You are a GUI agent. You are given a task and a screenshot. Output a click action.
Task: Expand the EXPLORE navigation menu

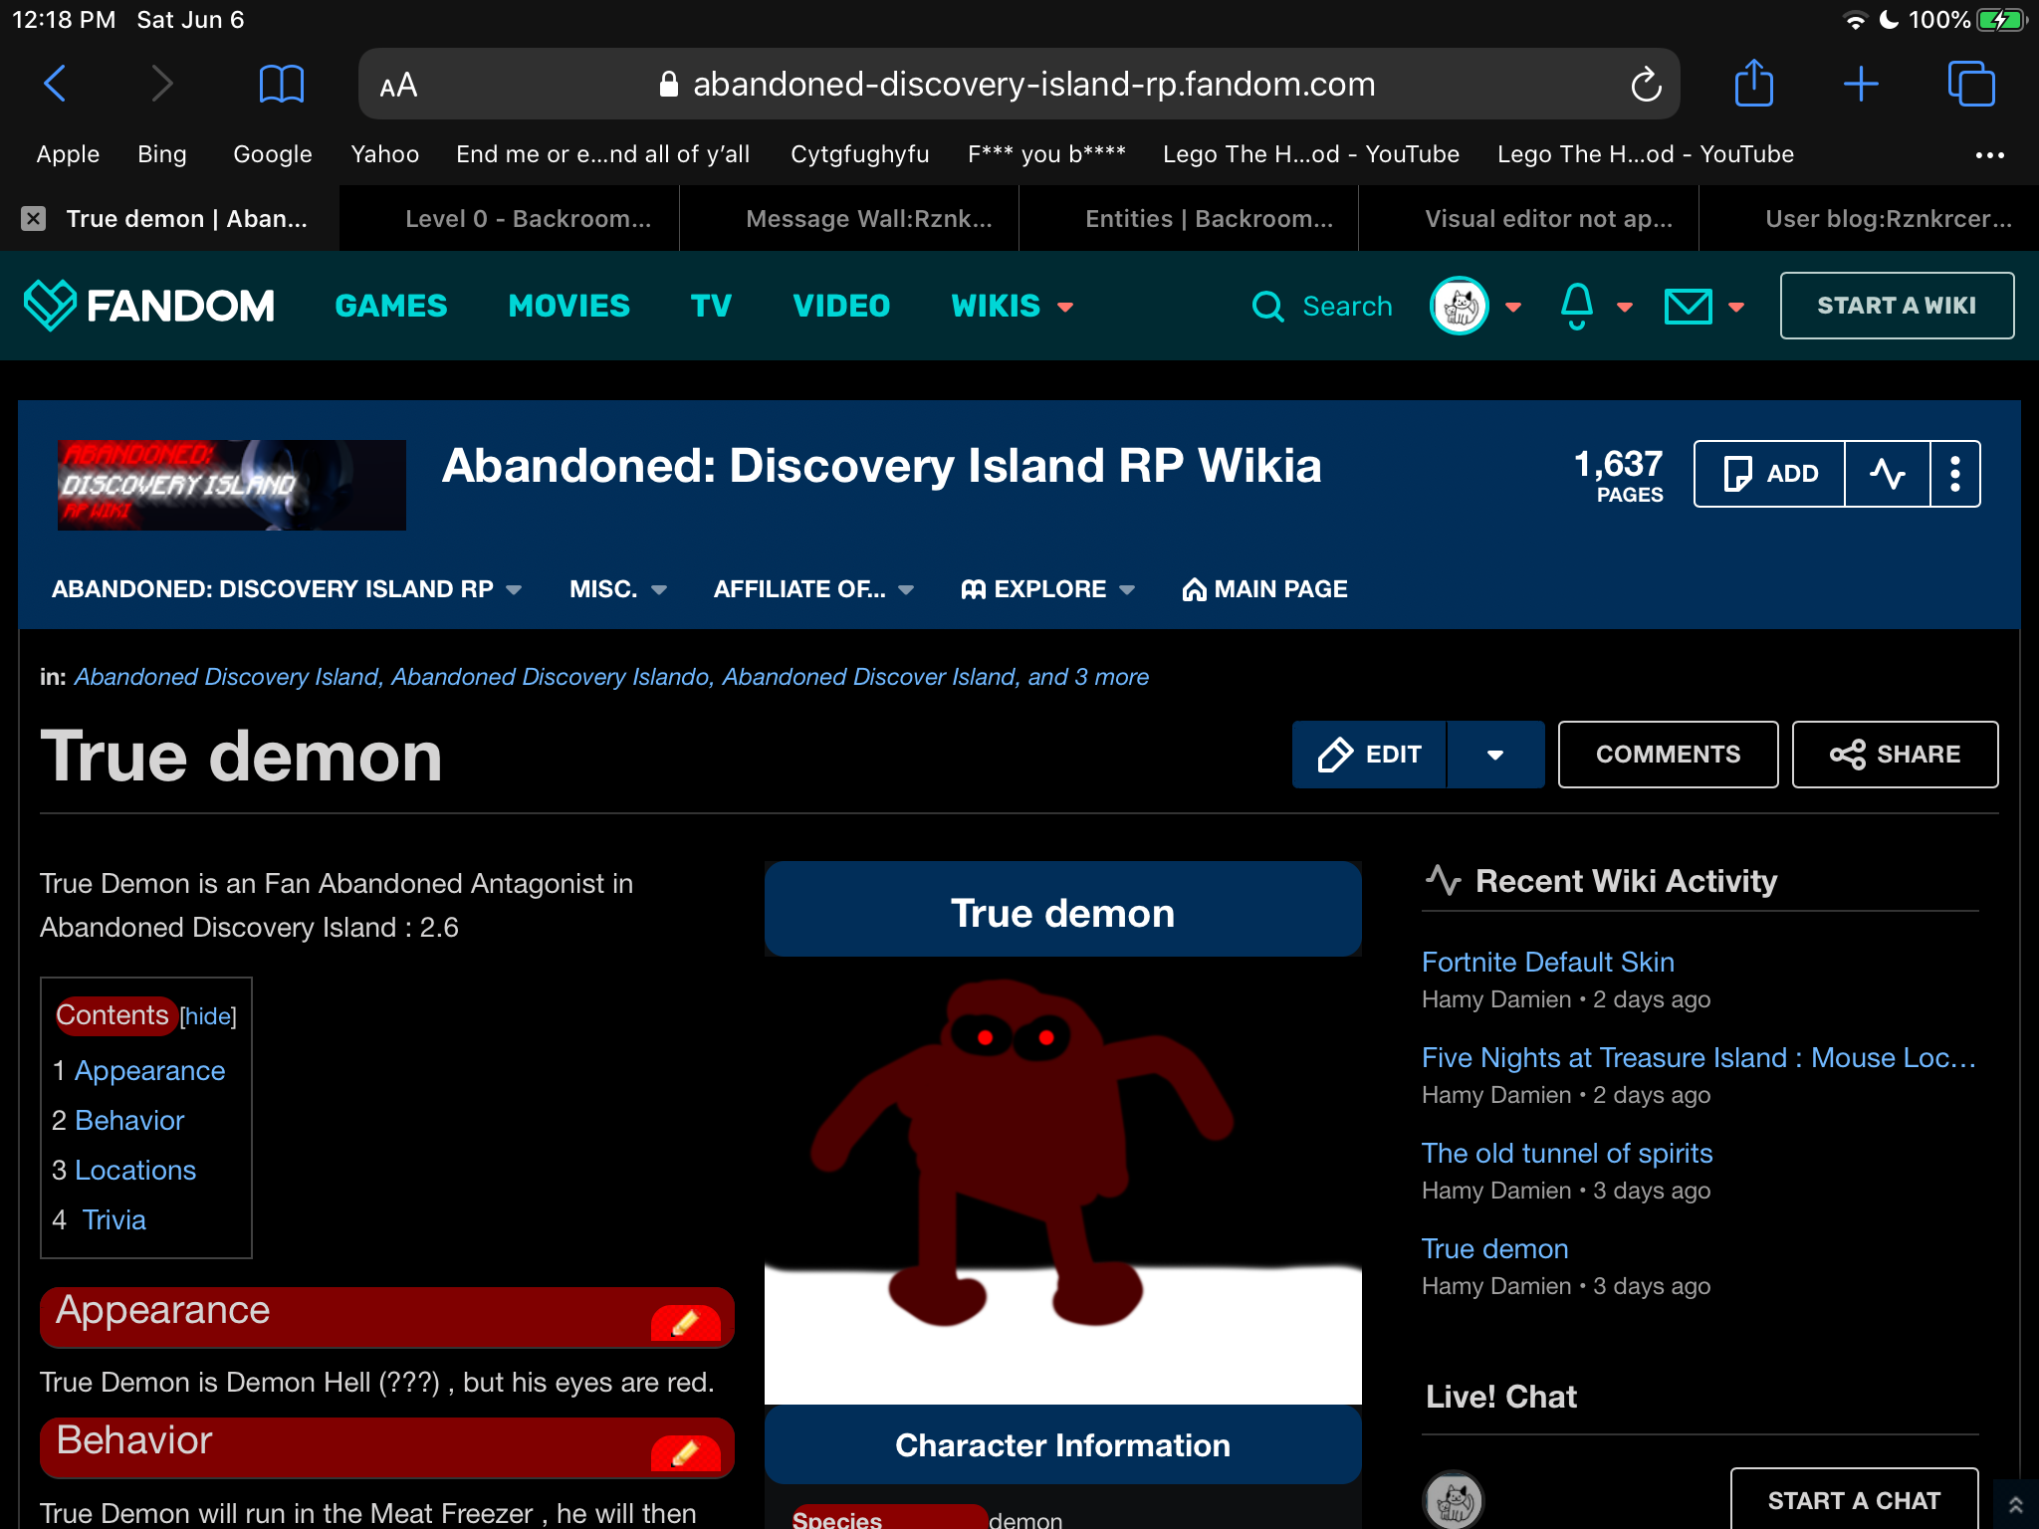(x=1048, y=589)
